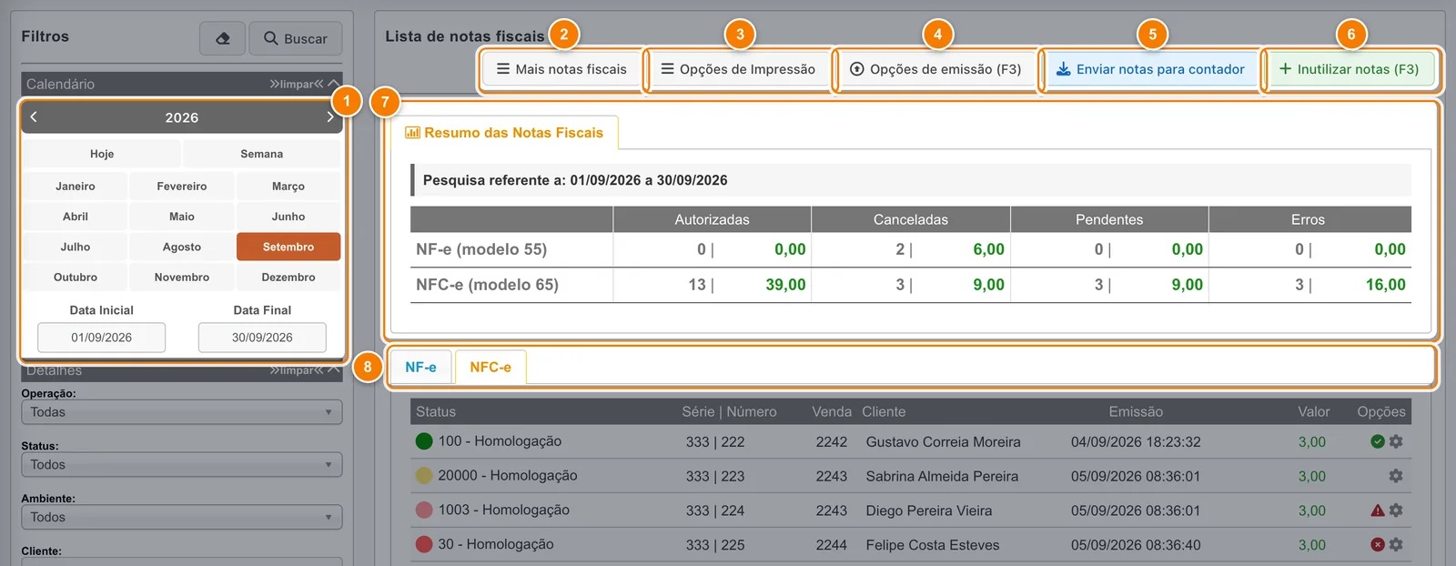Screen dimensions: 1456x566
Task: Click series number 333 | 224
Action: (715, 510)
